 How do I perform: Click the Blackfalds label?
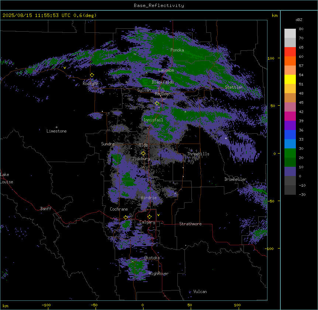click(163, 82)
